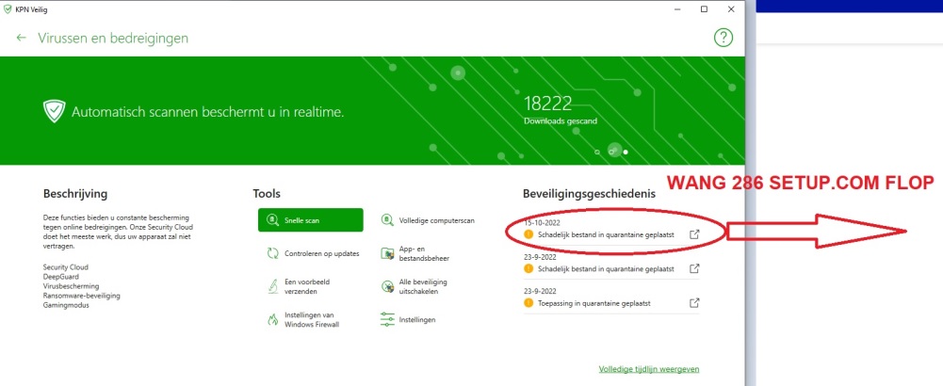
Task: Click warning icon of Toepassing in quarantaine geplaatst
Action: tap(529, 303)
